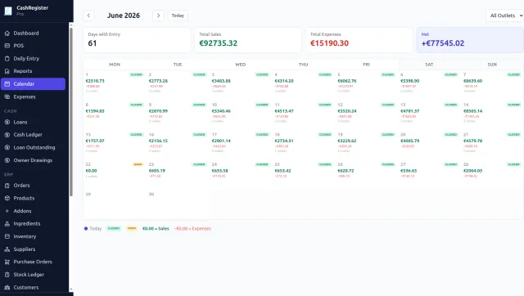Screen dimensions: 524x296
Task: Click the Suppliers icon
Action: (x=7, y=249)
